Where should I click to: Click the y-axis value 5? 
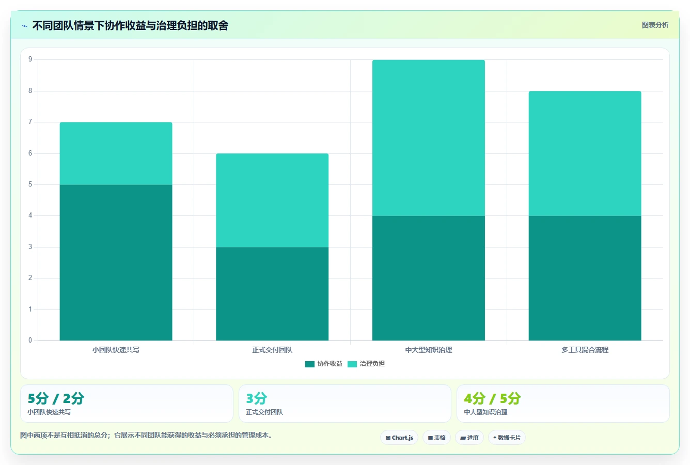(x=30, y=184)
